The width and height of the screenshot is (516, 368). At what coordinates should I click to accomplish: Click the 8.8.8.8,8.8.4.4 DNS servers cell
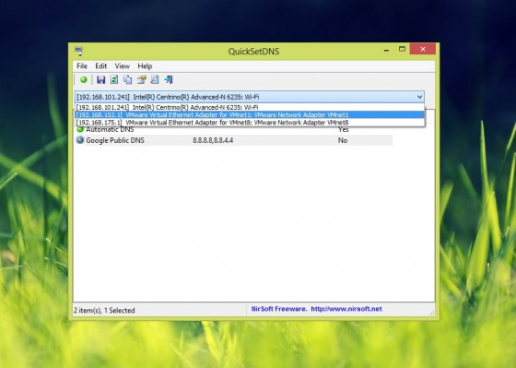point(213,140)
